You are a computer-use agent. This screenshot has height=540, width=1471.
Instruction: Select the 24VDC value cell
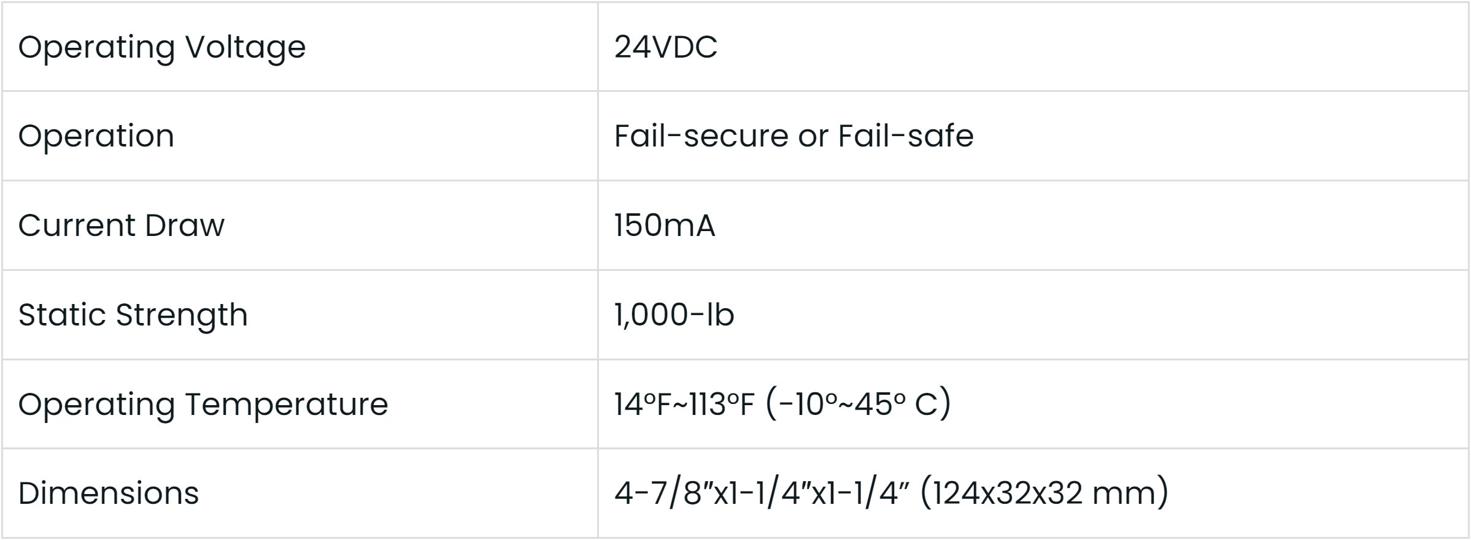click(665, 47)
